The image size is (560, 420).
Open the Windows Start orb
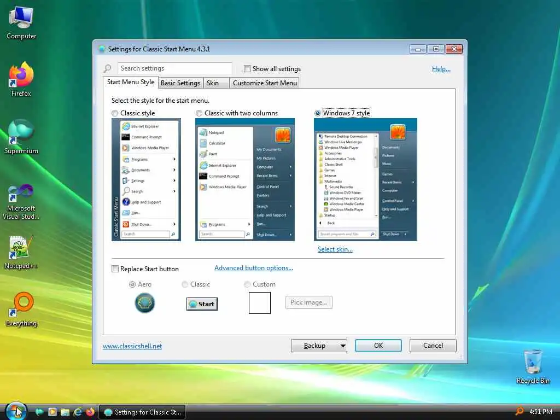pos(16,411)
